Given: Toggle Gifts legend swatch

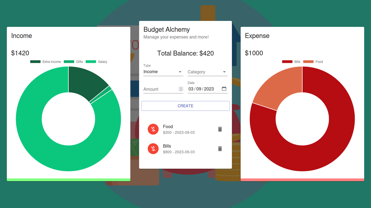Looking at the screenshot, I should click(69, 62).
